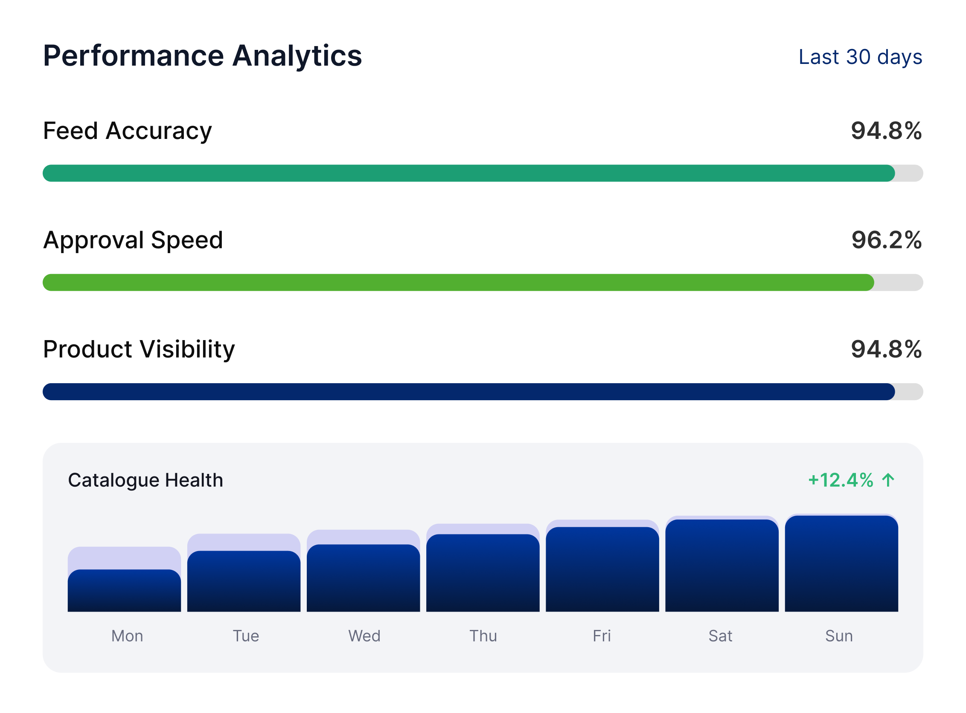
Task: Click the Sun axis label
Action: click(838, 636)
